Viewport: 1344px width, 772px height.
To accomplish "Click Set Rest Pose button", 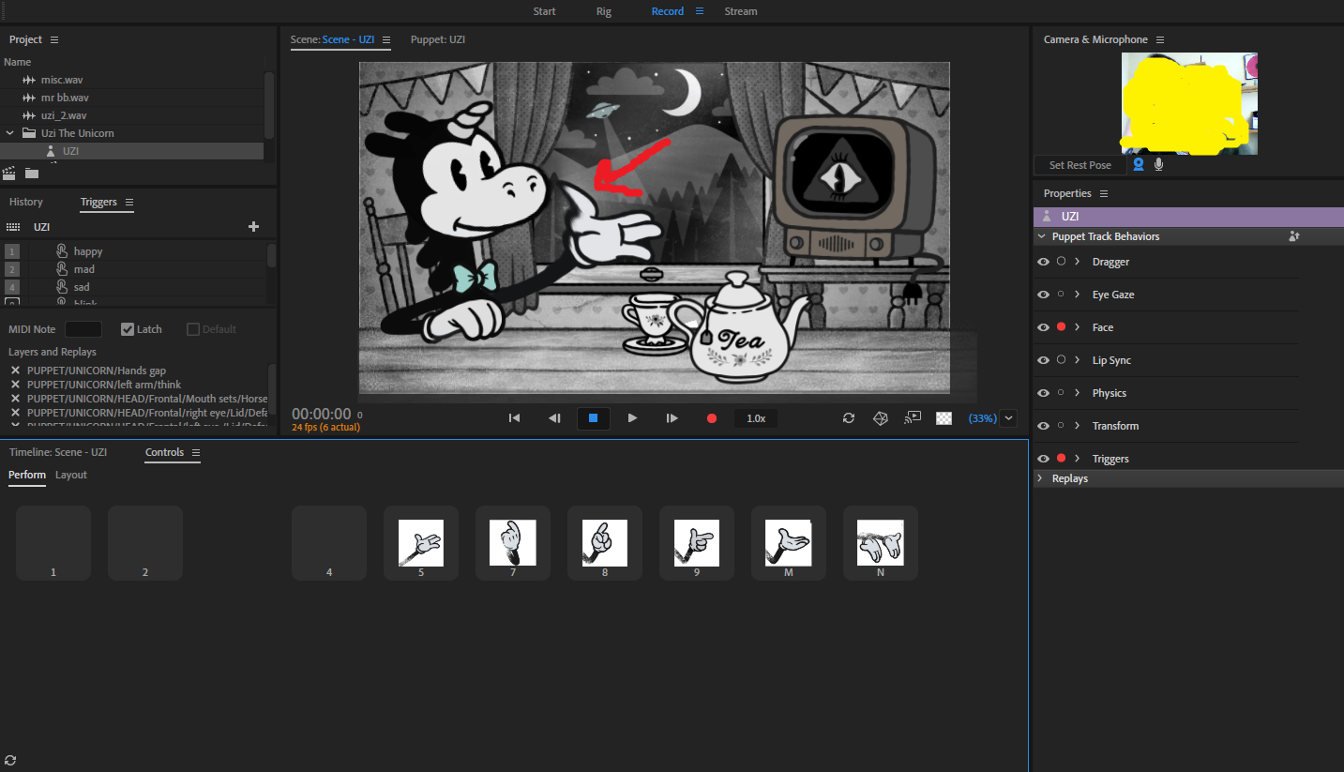I will [x=1080, y=165].
